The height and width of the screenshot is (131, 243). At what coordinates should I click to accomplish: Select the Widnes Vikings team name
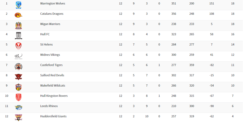(50, 55)
